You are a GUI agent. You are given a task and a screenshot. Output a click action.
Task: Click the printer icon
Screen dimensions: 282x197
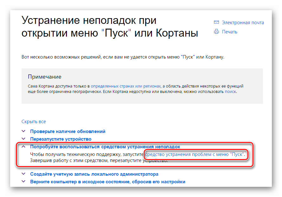[217, 32]
